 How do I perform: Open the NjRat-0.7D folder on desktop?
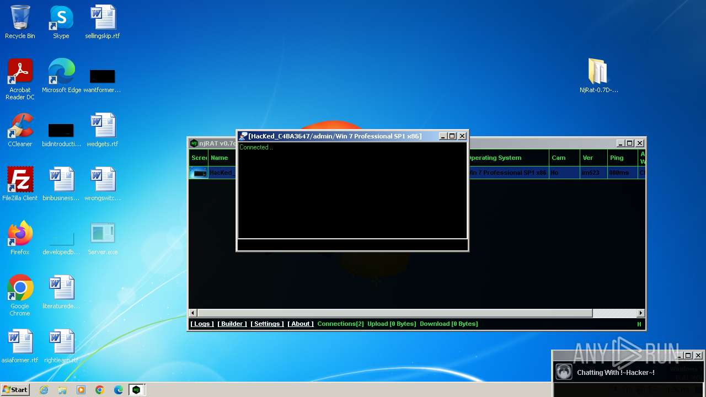598,76
